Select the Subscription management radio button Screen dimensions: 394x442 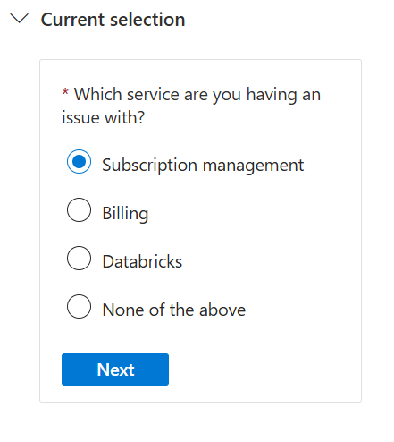(79, 162)
